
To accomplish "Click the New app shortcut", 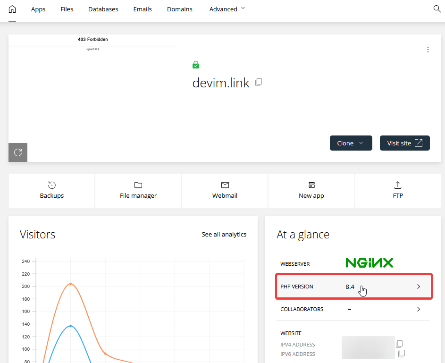I will tap(311, 190).
